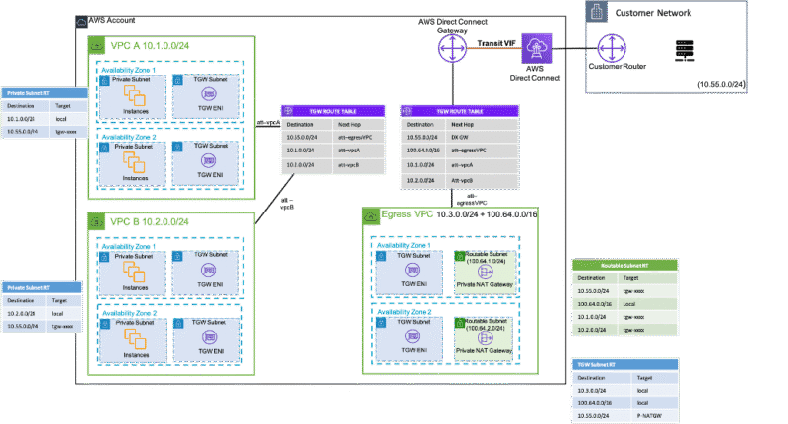Click the 'Customer Router' label
This screenshot has height=424, width=788.
coord(618,66)
